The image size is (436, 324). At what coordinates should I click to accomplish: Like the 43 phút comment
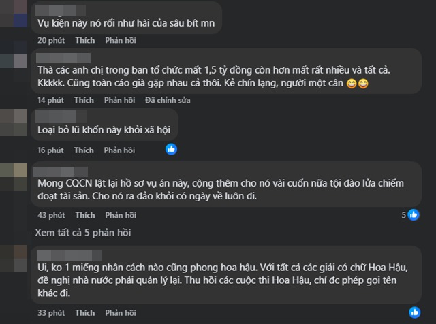[84, 215]
